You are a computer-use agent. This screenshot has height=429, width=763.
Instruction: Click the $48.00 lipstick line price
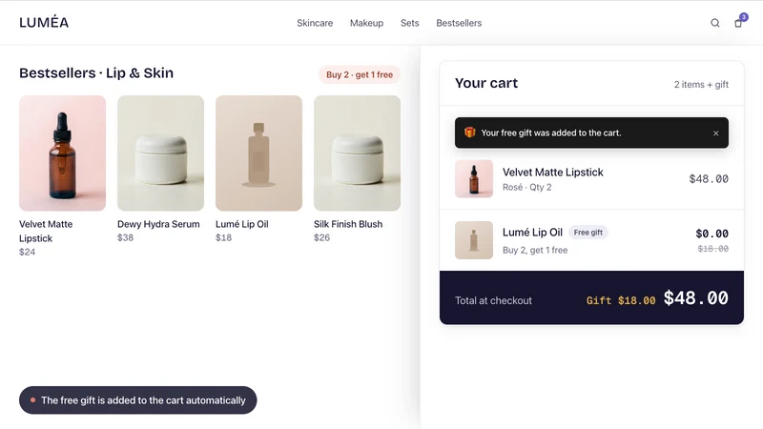709,179
